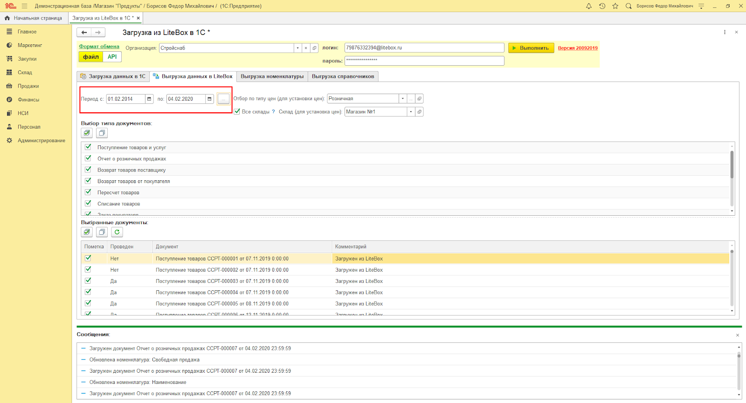Click user name Борисов Федор Михайлович
The width and height of the screenshot is (746, 403).
pos(665,6)
